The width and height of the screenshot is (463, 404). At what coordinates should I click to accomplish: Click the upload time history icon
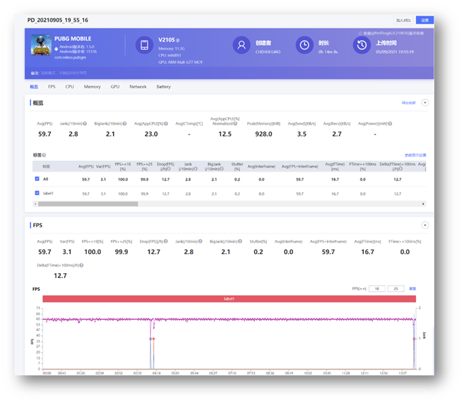click(x=361, y=45)
